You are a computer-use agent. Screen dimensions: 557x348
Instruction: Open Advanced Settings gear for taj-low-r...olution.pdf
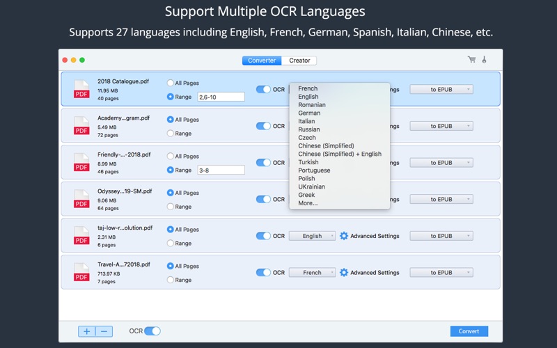point(343,236)
